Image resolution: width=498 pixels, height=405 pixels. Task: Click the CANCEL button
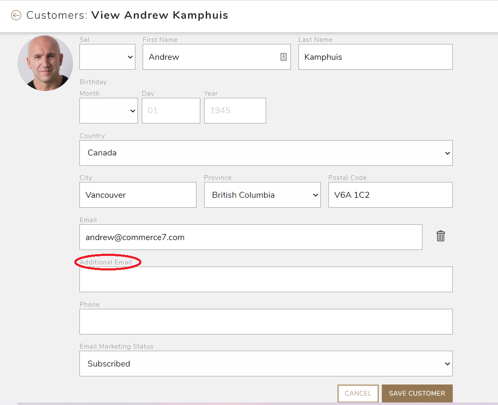(x=358, y=393)
